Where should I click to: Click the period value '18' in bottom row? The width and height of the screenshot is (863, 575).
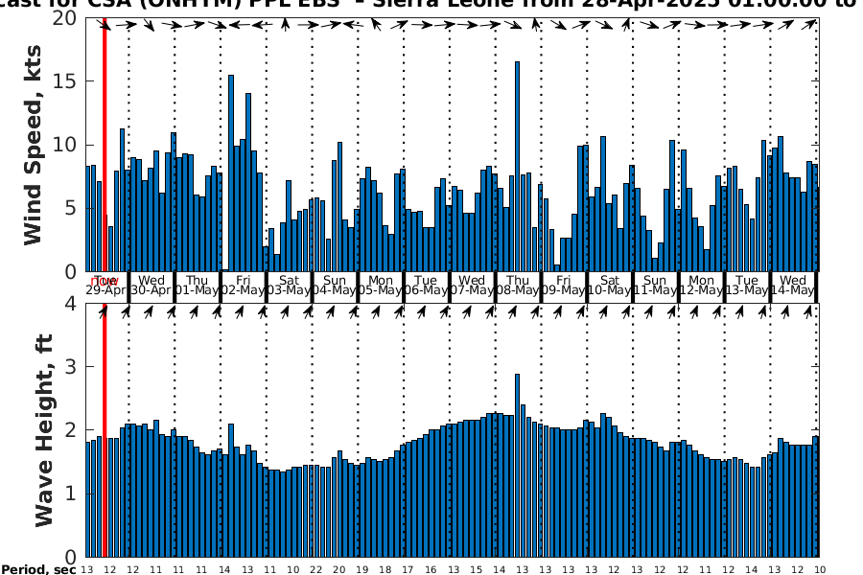pos(385,570)
